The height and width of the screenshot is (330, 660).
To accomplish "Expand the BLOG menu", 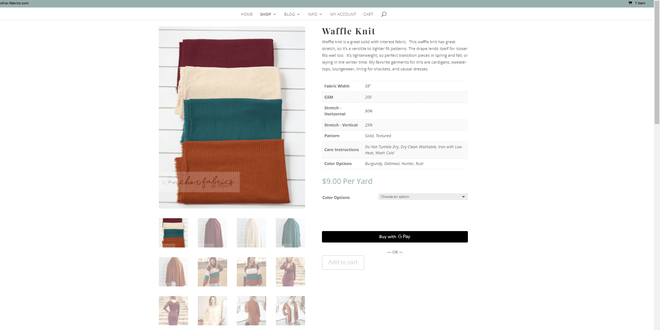I will click(292, 14).
